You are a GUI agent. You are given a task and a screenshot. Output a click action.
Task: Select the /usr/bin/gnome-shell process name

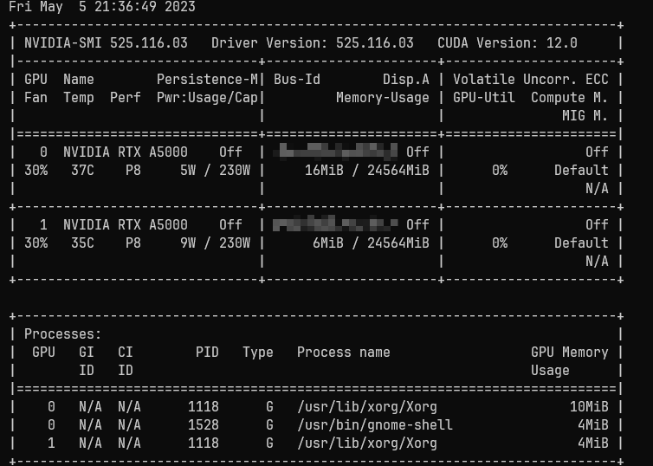pyautogui.click(x=375, y=424)
